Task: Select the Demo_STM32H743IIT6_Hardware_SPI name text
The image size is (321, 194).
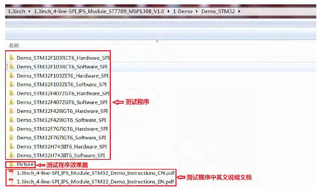Action: [62, 147]
